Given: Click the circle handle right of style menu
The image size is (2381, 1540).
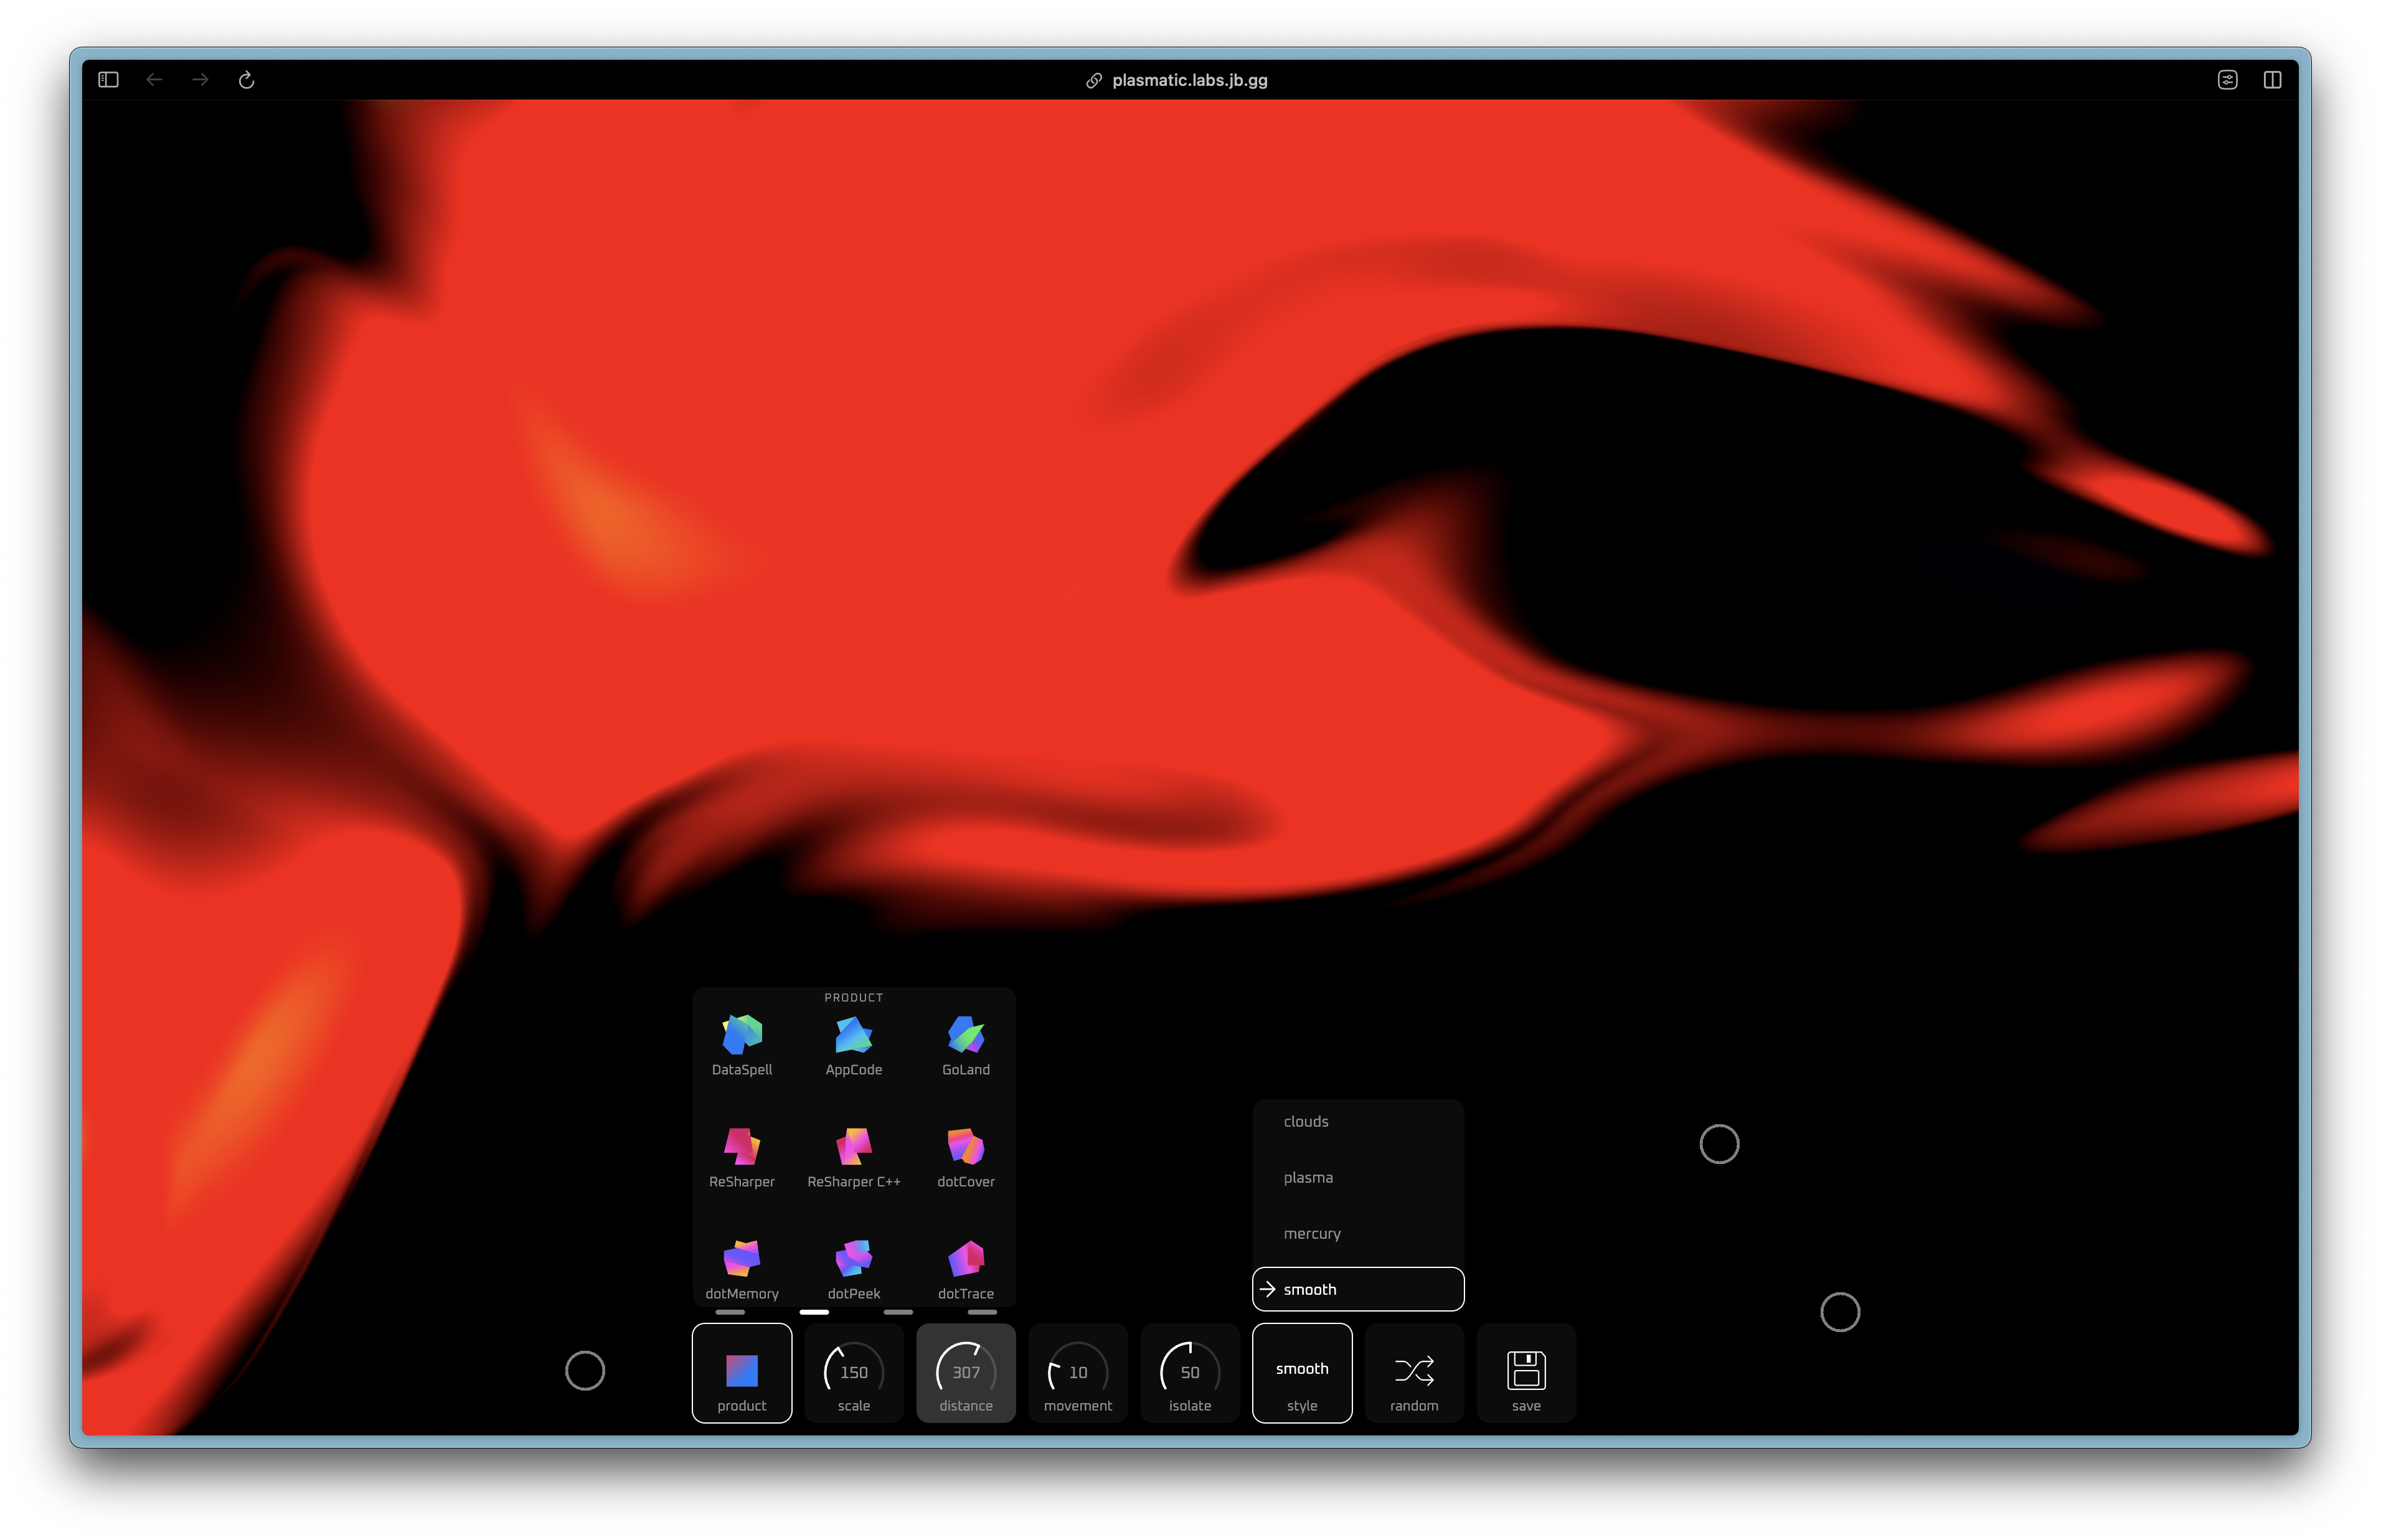Looking at the screenshot, I should pos(1719,1144).
